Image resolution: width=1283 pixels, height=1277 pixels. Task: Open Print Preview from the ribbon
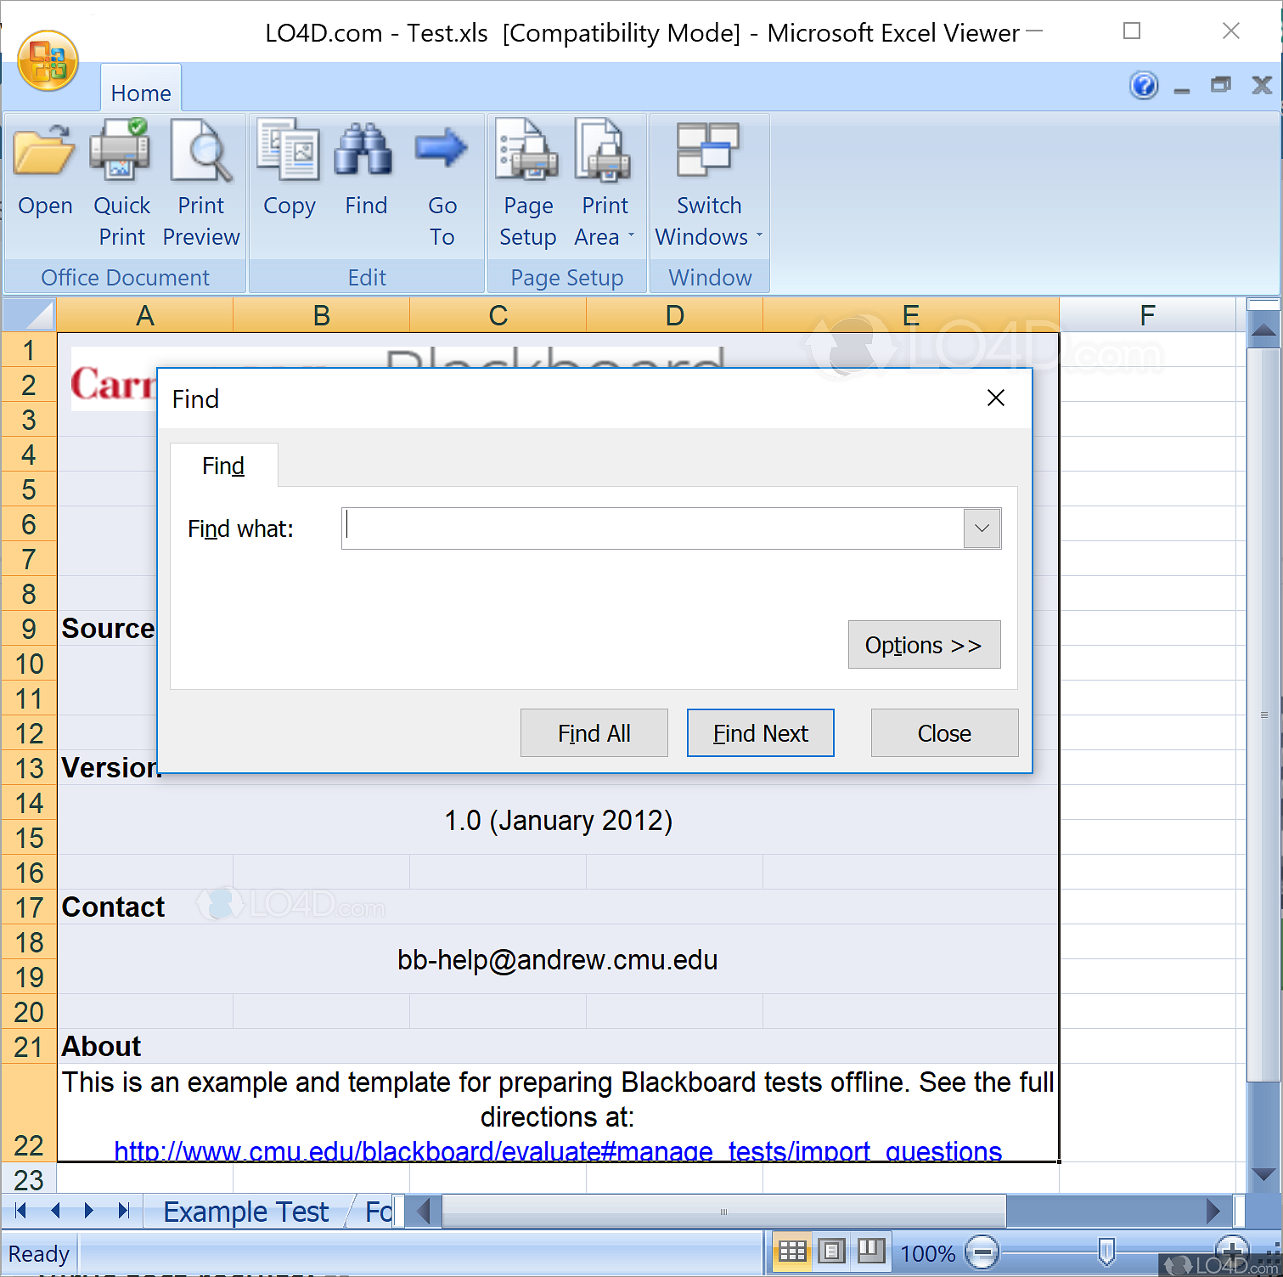tap(201, 151)
